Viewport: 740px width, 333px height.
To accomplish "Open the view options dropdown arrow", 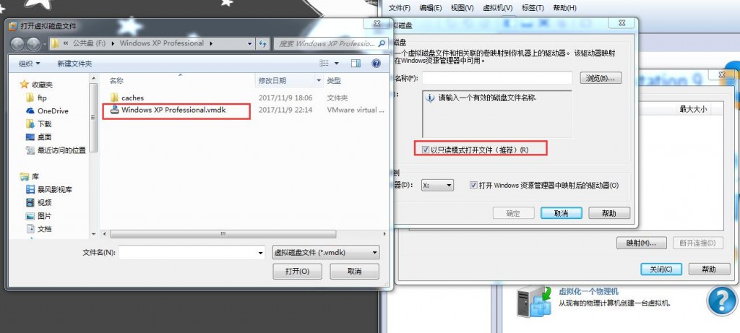I will [x=337, y=63].
